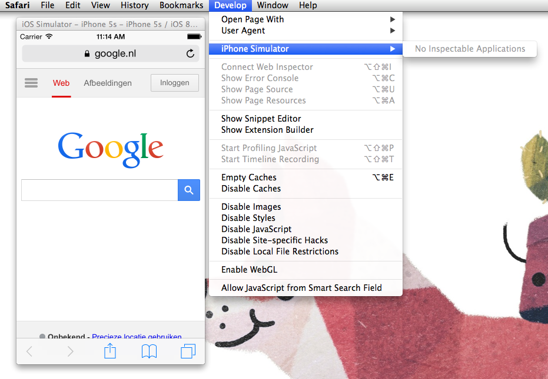Image resolution: width=548 pixels, height=379 pixels.
Task: Select Empty Caches
Action: pos(306,177)
